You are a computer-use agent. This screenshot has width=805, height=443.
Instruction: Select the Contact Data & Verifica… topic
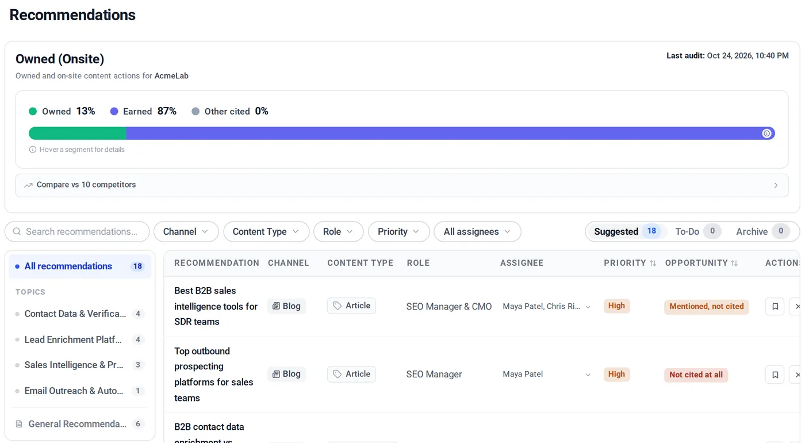click(80, 314)
